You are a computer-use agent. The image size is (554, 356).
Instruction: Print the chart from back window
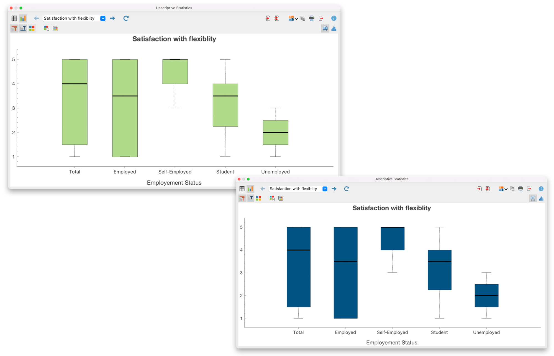tap(312, 18)
